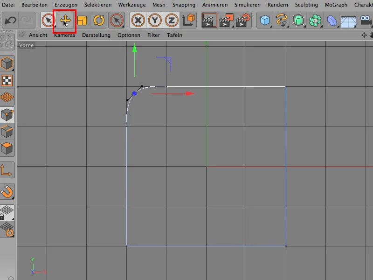Open the viewport Darstellung menu
Viewport: 373px width, 280px height.
point(97,35)
